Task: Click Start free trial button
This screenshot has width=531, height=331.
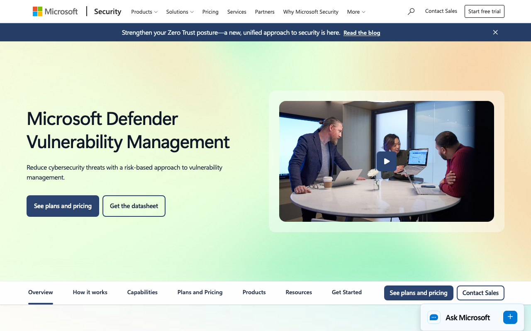Action: tap(485, 12)
